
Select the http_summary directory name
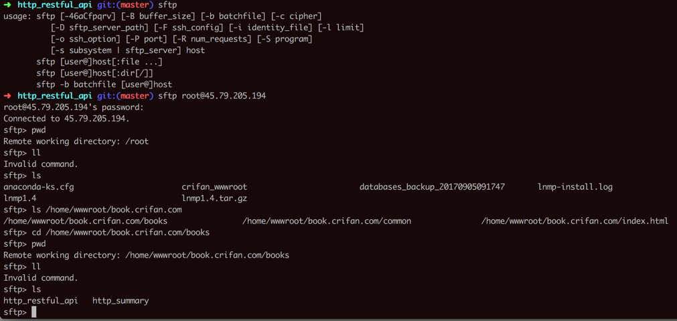(121, 301)
